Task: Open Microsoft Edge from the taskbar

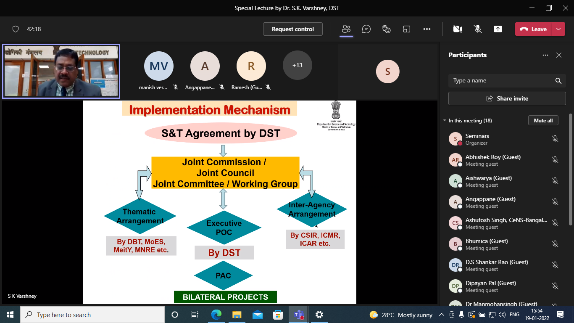Action: 216,315
